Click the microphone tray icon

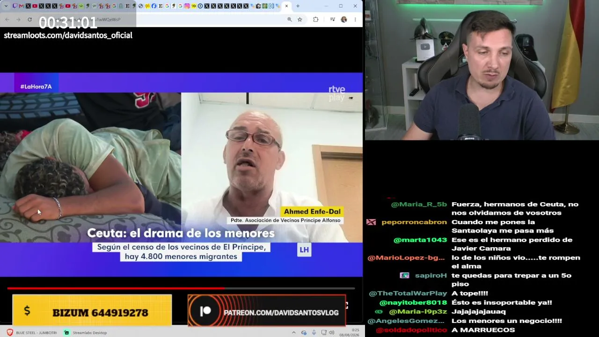click(314, 333)
